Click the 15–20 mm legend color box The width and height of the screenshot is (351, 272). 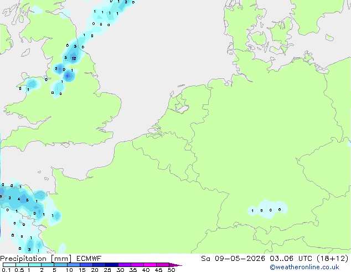click(86, 265)
